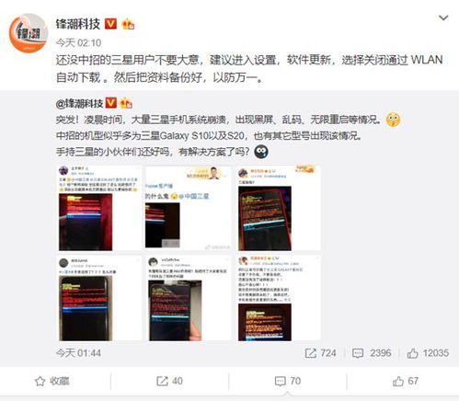
Task: Open original post's 2396 comments
Action: (372, 353)
